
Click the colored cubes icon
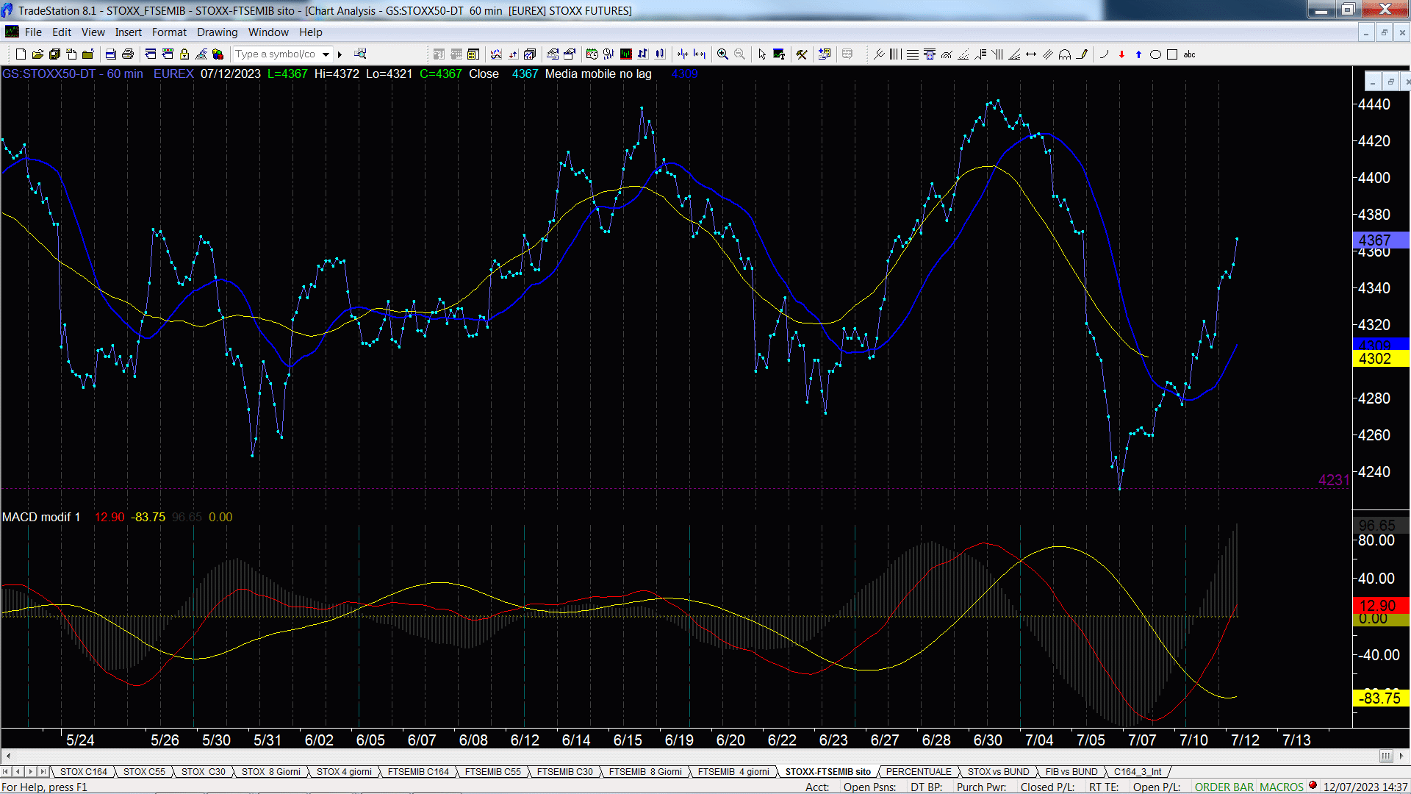pyautogui.click(x=218, y=54)
